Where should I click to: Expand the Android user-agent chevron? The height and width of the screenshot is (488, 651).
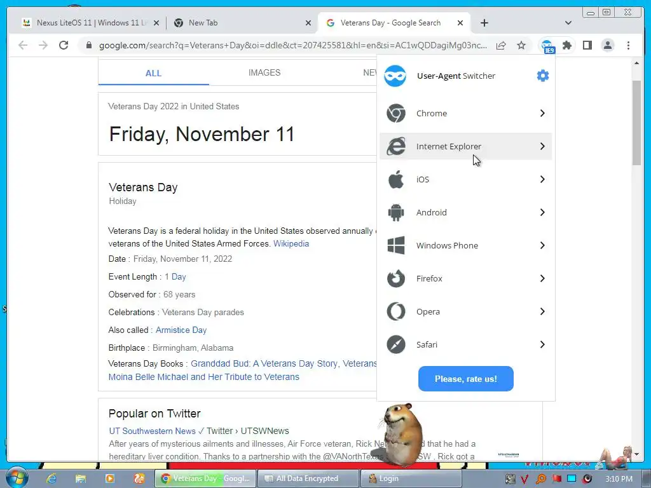pyautogui.click(x=542, y=212)
